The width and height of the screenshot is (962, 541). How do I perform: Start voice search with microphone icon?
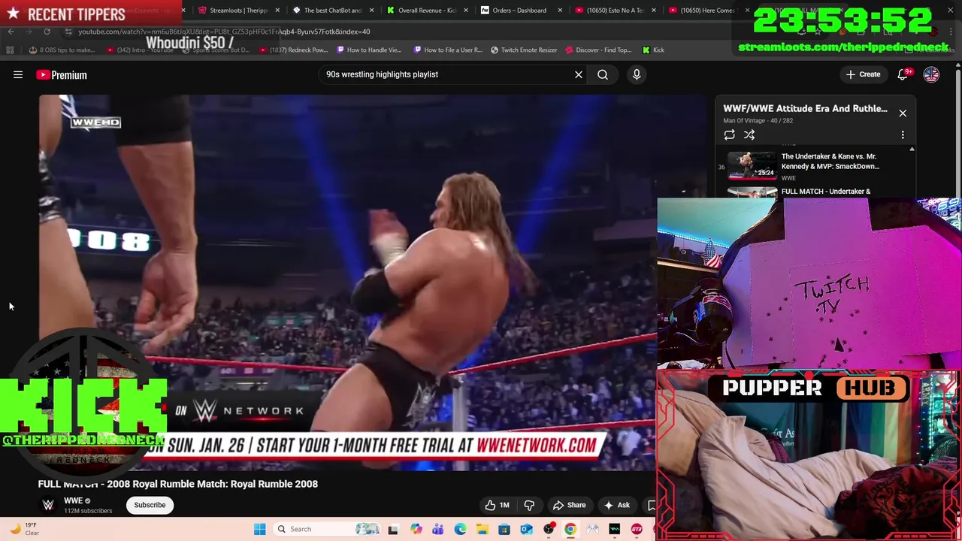(x=637, y=74)
